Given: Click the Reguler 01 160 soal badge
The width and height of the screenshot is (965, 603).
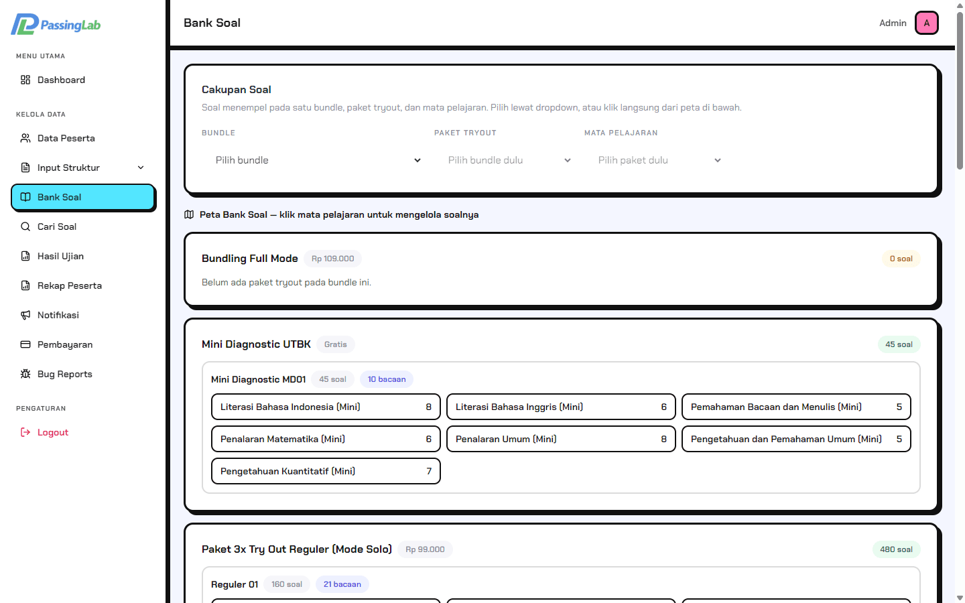Looking at the screenshot, I should [x=287, y=584].
